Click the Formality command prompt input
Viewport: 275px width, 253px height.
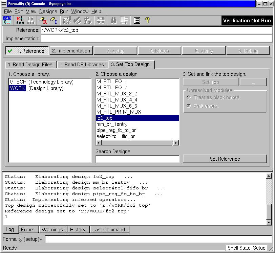pos(158,239)
